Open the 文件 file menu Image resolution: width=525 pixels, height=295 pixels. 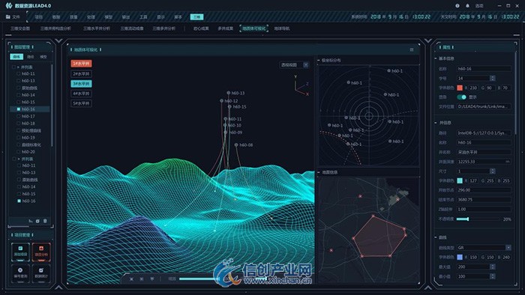pos(13,16)
